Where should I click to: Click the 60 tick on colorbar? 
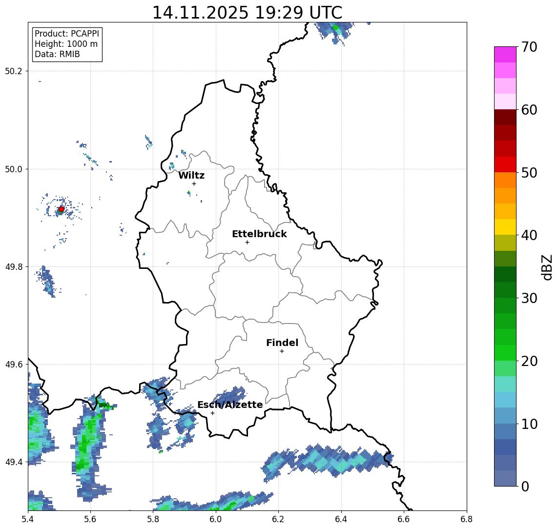tap(529, 110)
